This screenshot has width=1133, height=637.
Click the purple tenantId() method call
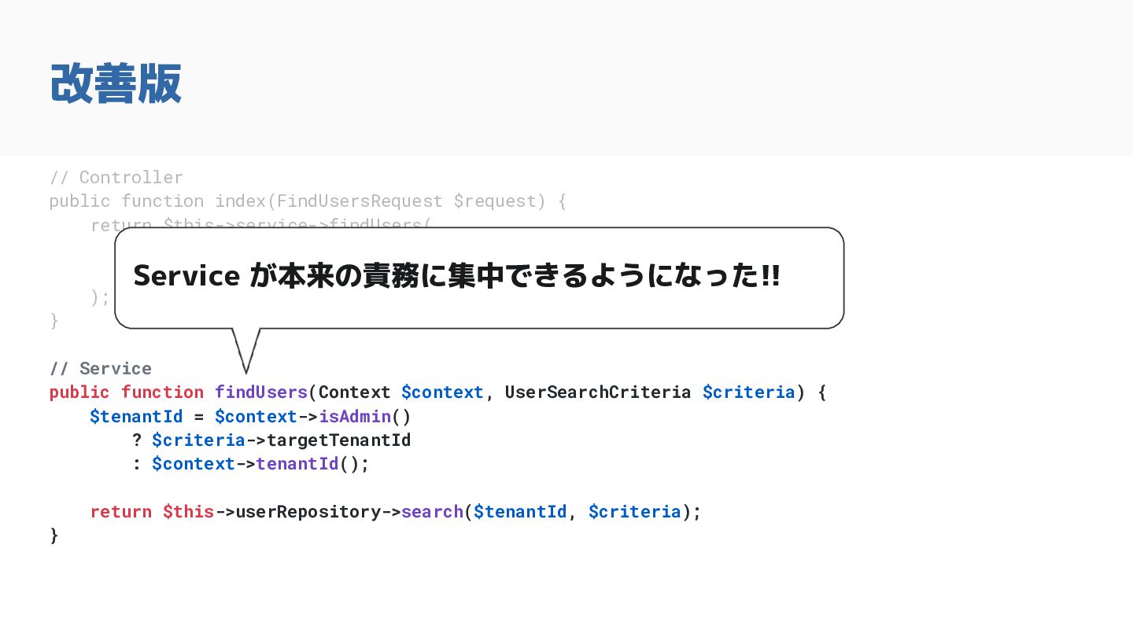pos(297,464)
